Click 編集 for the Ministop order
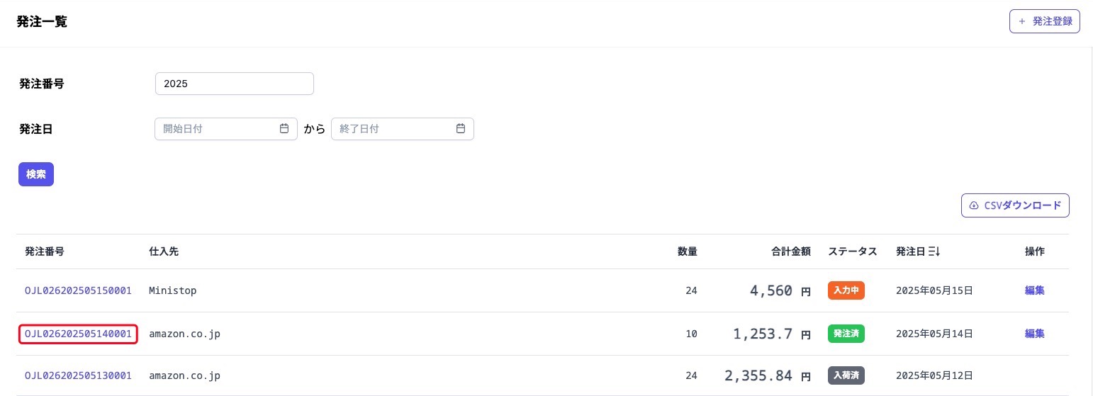1093x396 pixels. click(x=1034, y=290)
